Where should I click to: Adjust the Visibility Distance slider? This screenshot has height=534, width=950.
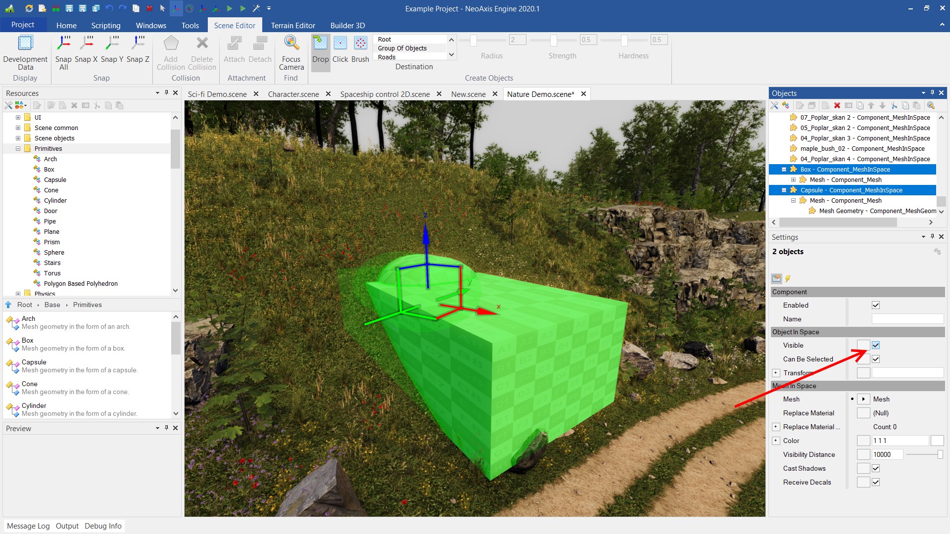[940, 454]
